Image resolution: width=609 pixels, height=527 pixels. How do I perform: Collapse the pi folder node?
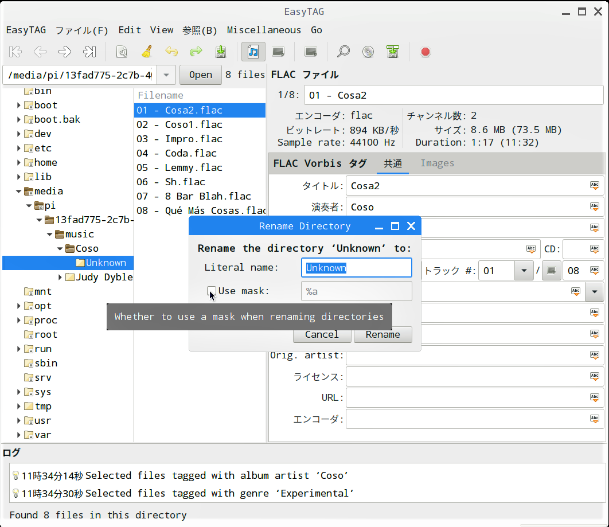pyautogui.click(x=29, y=206)
